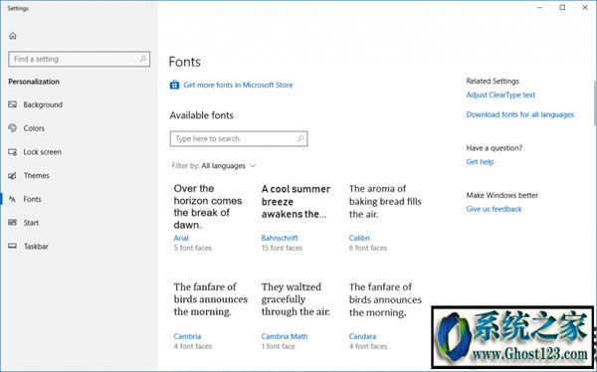Select preview 'They waltzed gracefully'
The width and height of the screenshot is (597, 372).
[x=296, y=299]
